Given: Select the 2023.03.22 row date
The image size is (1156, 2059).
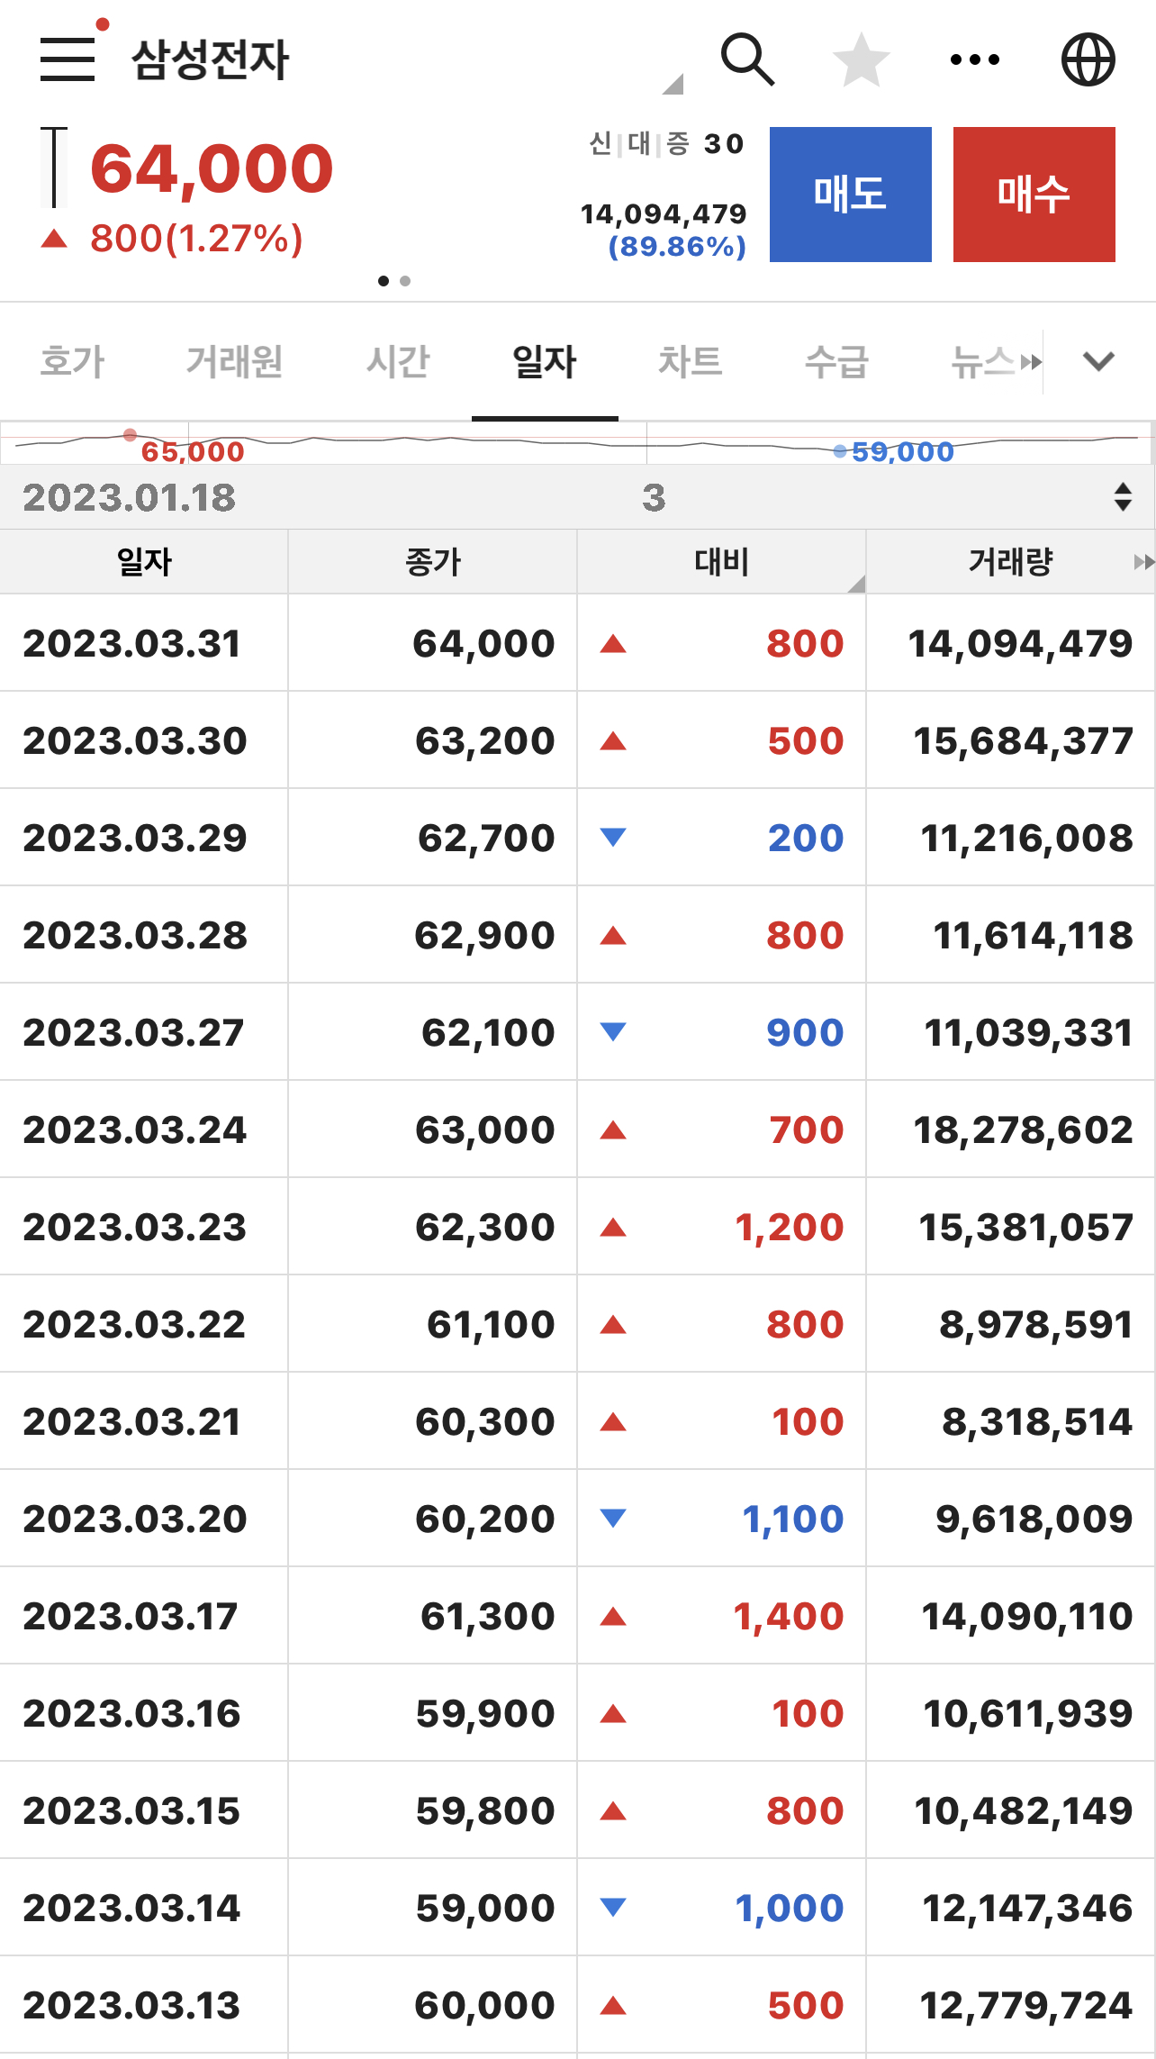Looking at the screenshot, I should 134,1325.
